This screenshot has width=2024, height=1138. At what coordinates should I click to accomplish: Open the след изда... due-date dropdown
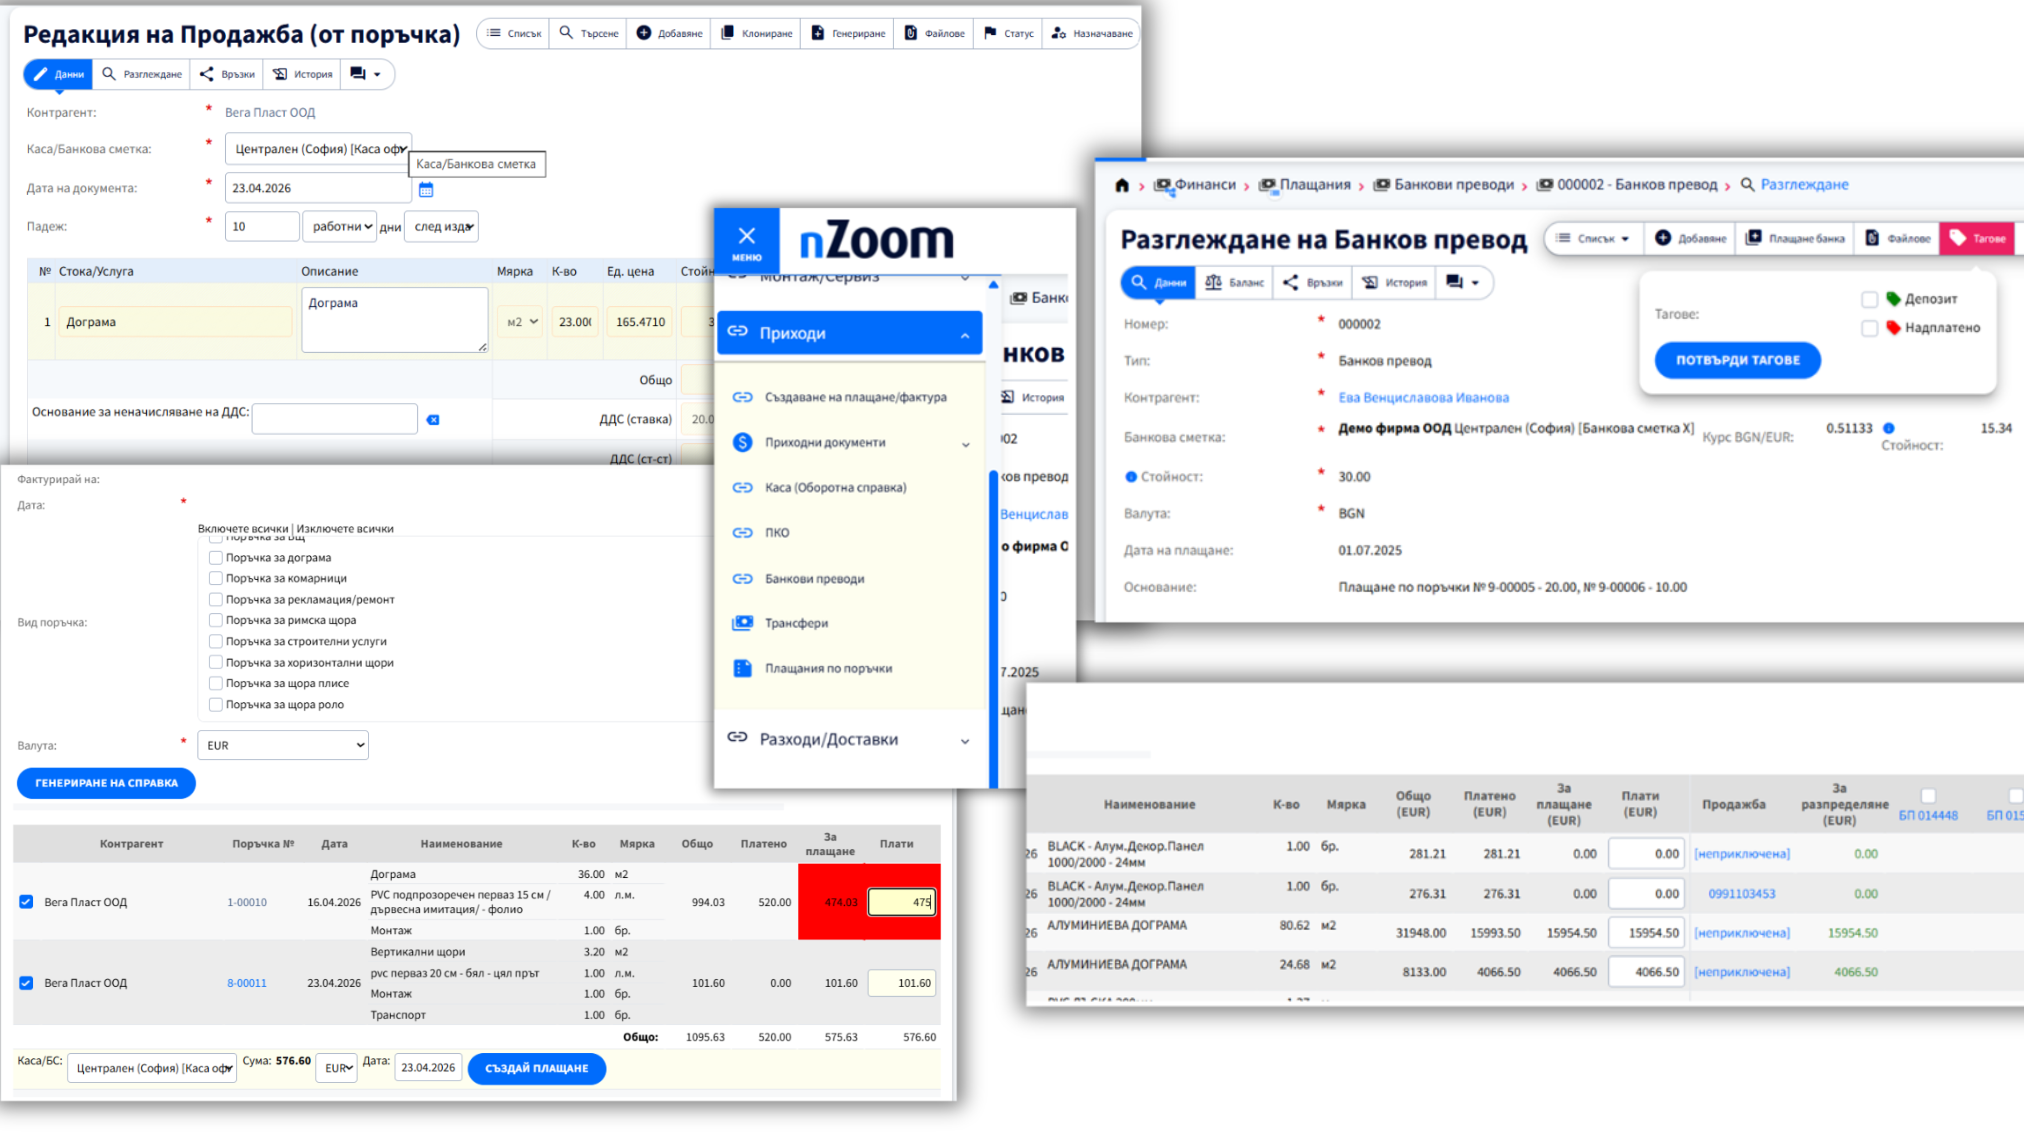coord(442,226)
